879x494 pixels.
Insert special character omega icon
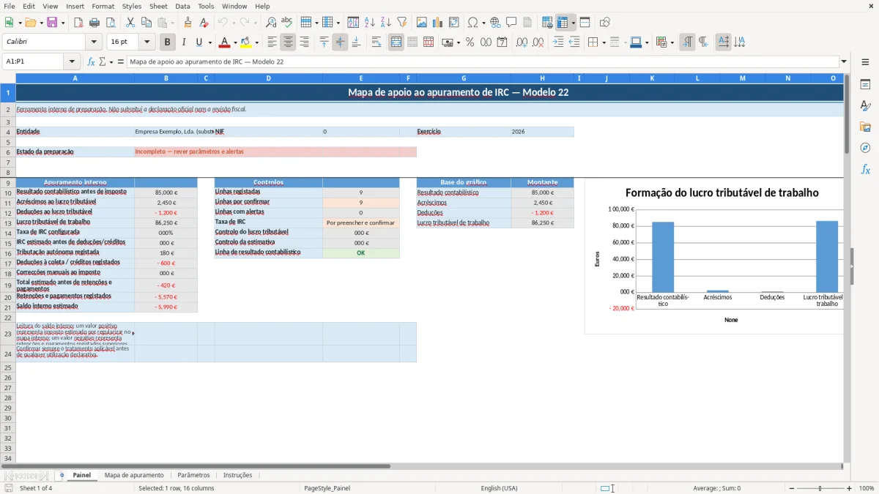[472, 23]
